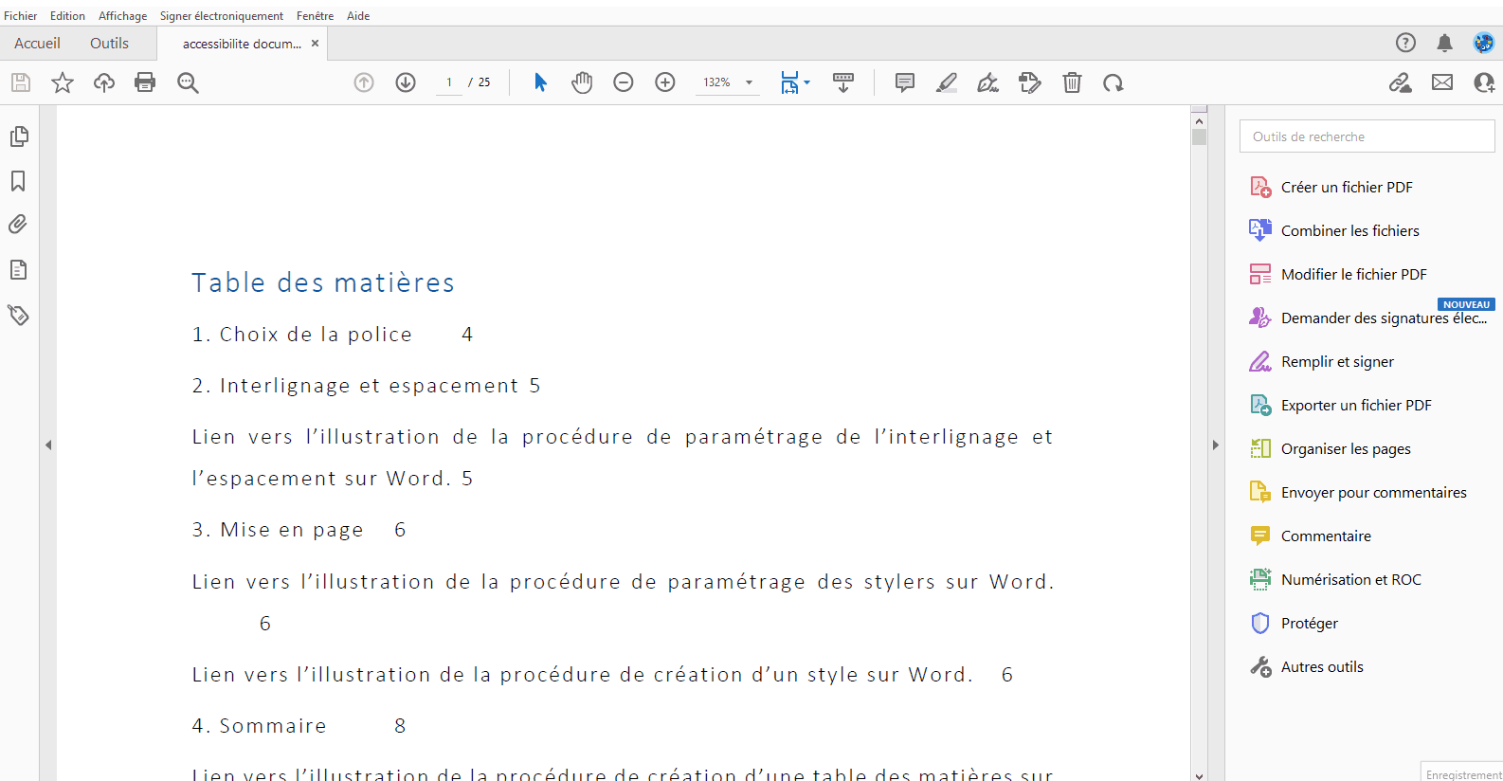
Task: Open the attachments paperclip panel
Action: pyautogui.click(x=18, y=225)
